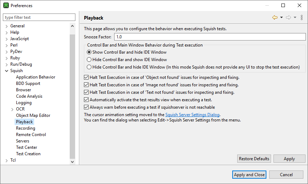This screenshot has height=184, width=308.
Task: Collapse the Squish preferences node
Action: tap(7, 71)
